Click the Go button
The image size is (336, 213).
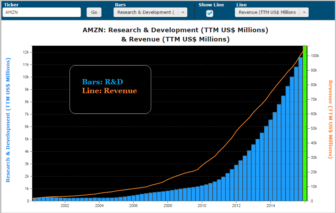[94, 12]
